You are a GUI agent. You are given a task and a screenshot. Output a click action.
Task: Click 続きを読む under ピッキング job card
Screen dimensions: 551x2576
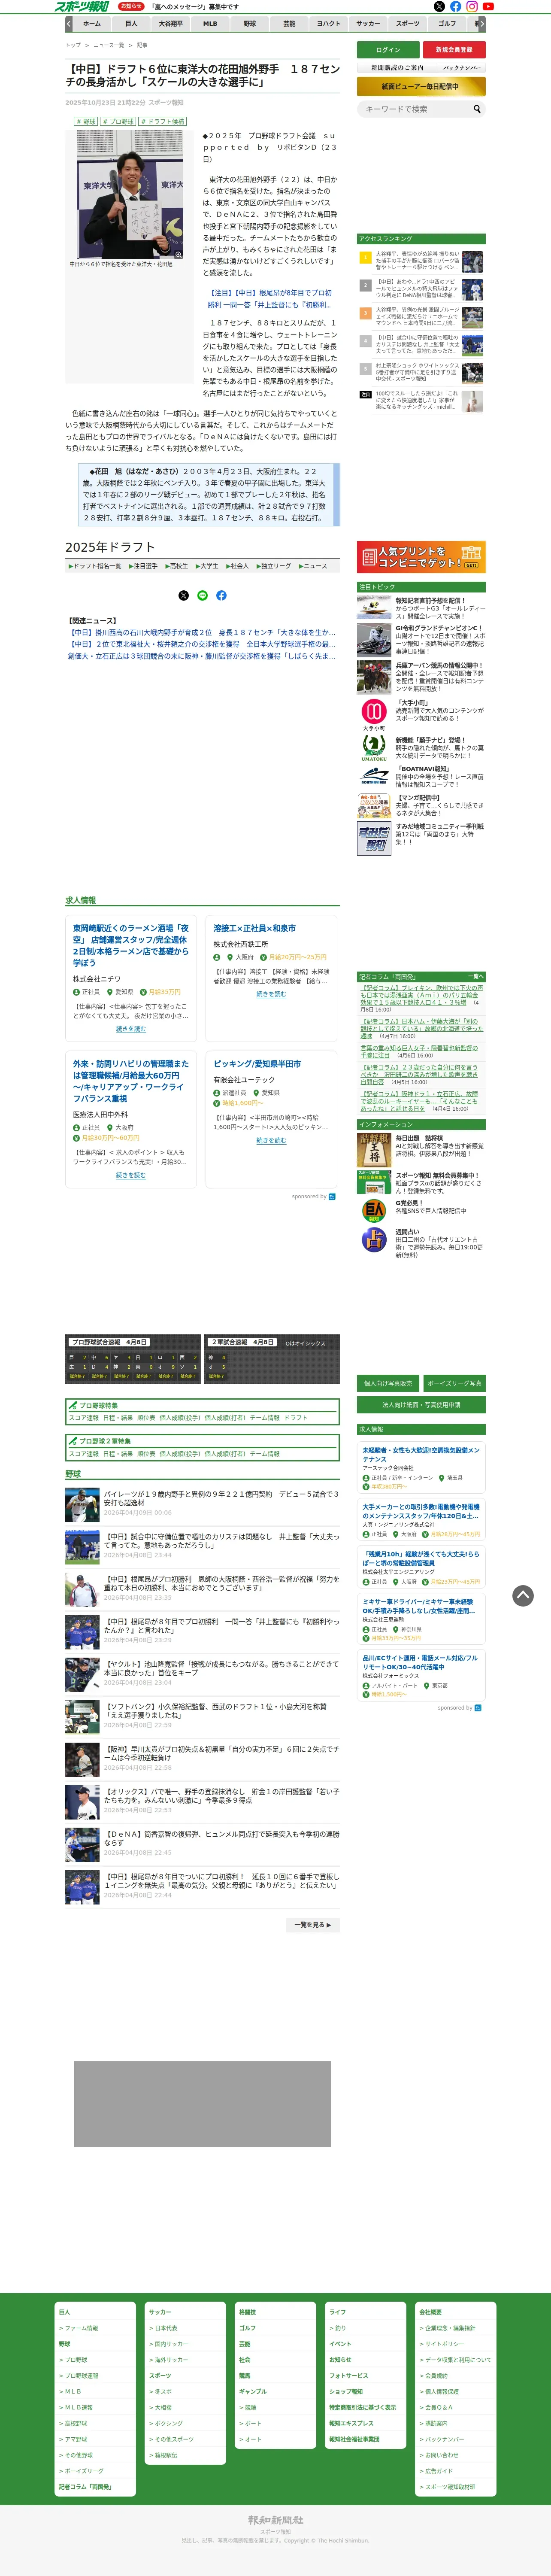pyautogui.click(x=271, y=1140)
